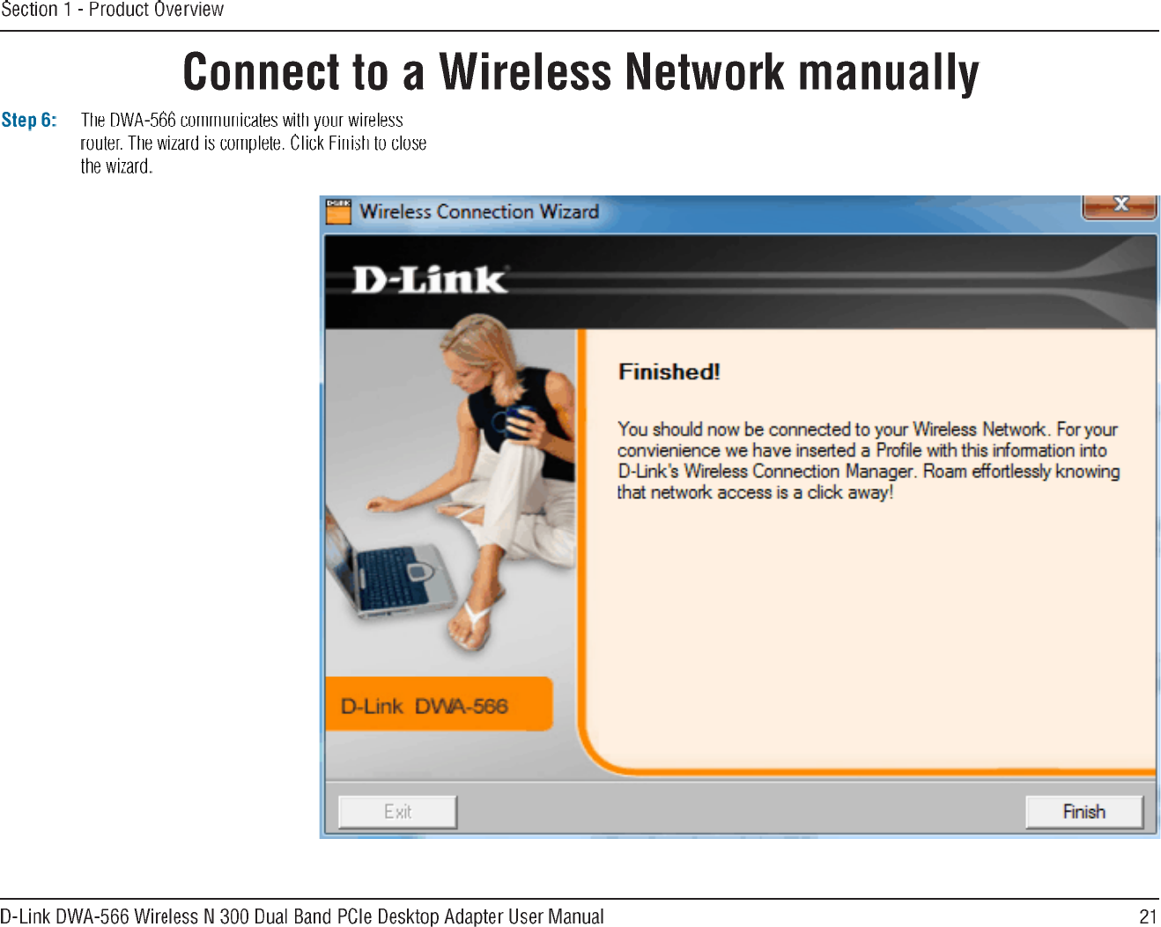1161x927 pixels.
Task: Click the wizard's title bar icon
Action: [338, 211]
